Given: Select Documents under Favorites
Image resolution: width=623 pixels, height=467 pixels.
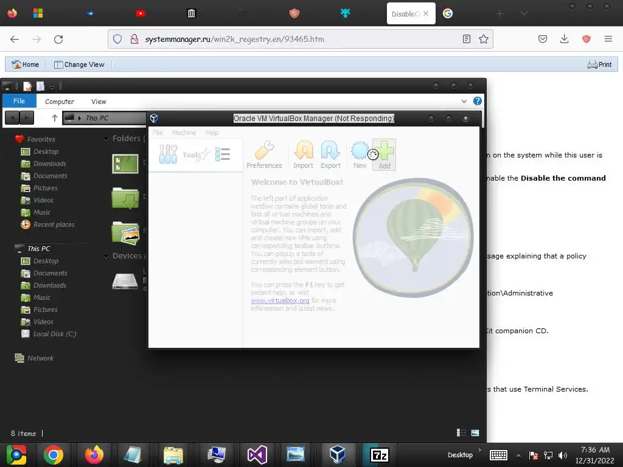Looking at the screenshot, I should (50, 176).
